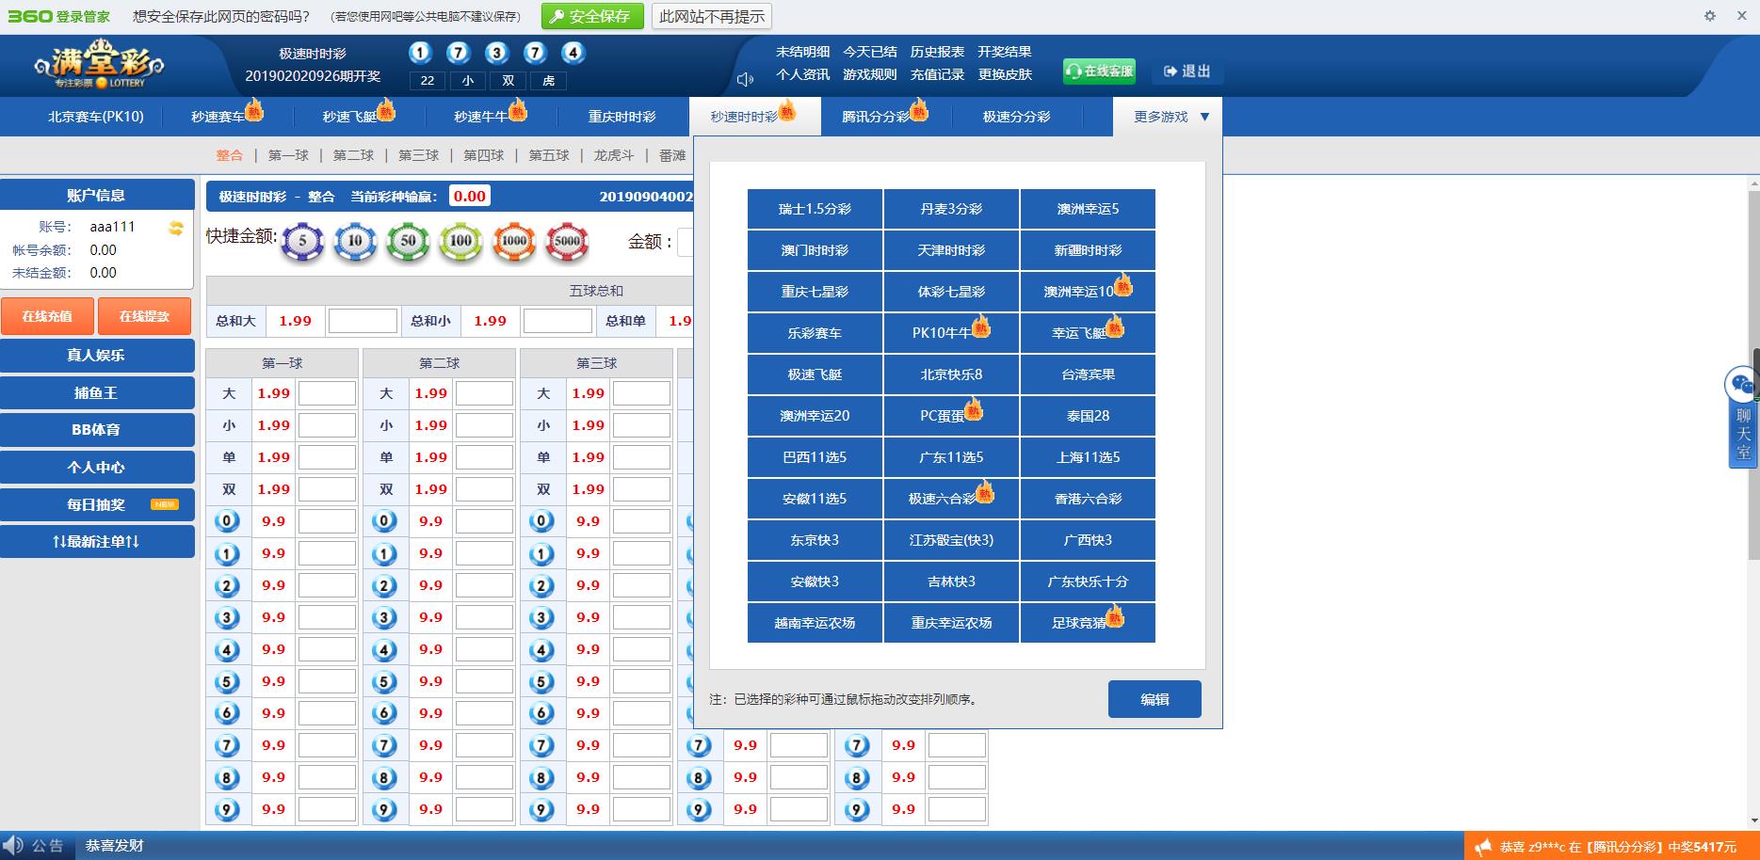The height and width of the screenshot is (860, 1760).
Task: Click the announcement speaker icon in footer
Action: point(13,845)
